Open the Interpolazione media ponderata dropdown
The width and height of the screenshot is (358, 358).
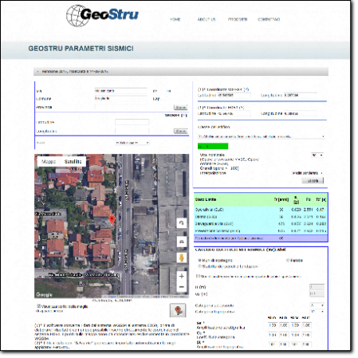pos(308,173)
